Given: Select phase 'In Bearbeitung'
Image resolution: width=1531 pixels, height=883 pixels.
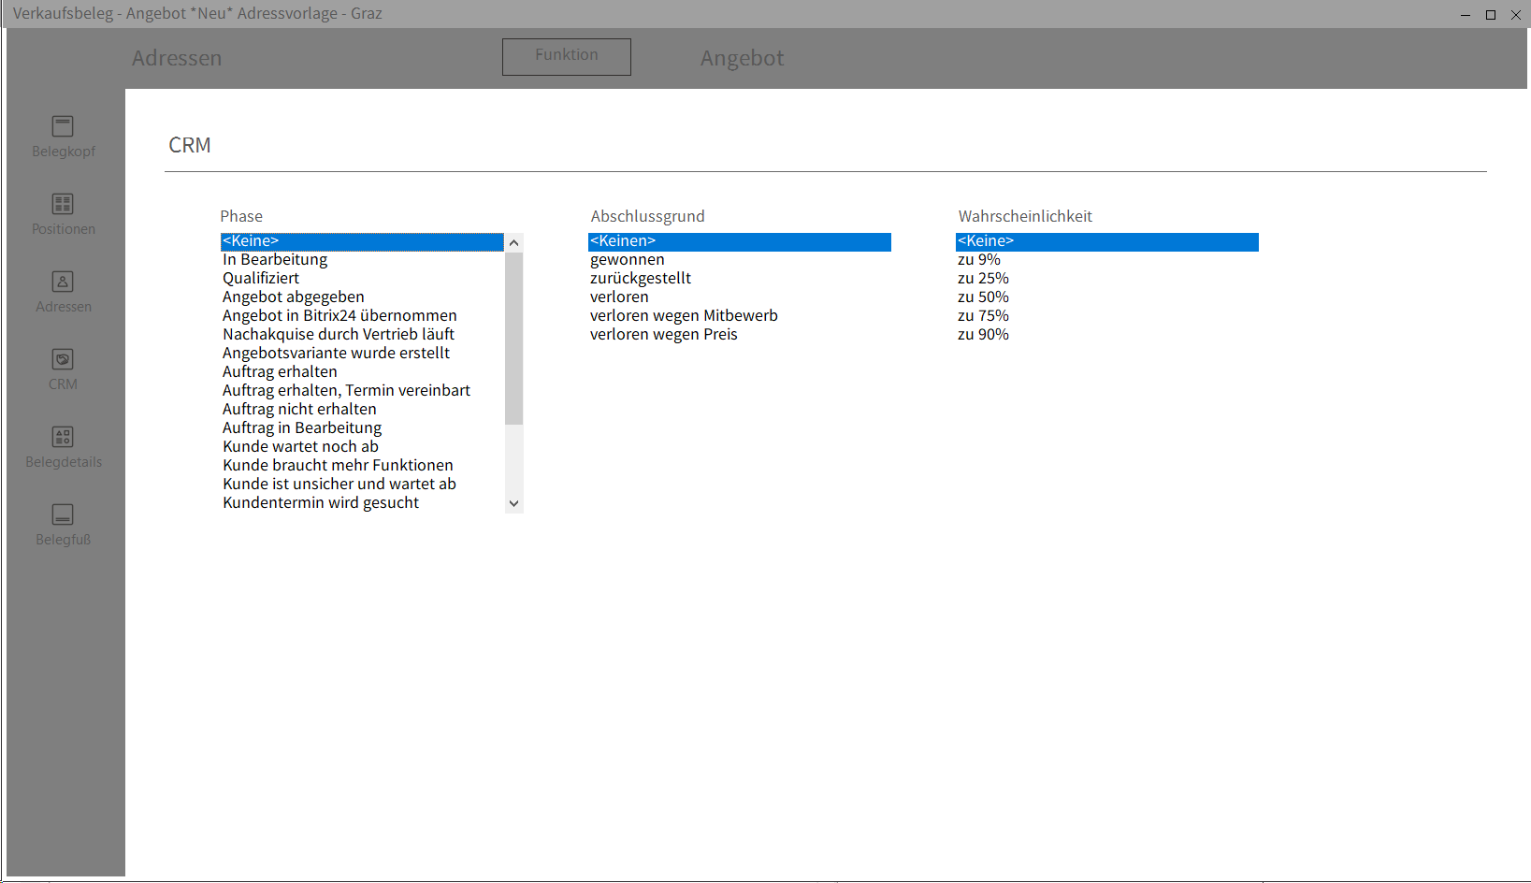Looking at the screenshot, I should [x=362, y=260].
